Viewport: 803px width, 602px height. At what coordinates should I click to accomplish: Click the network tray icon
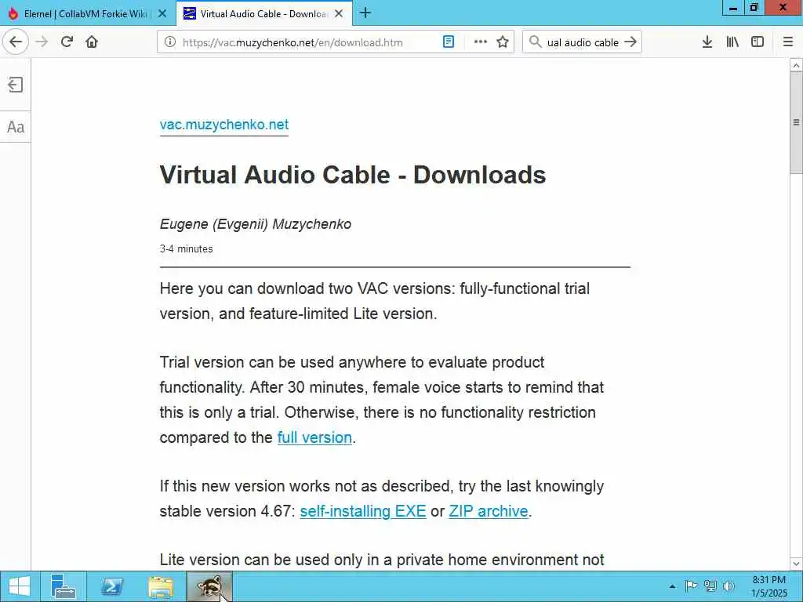pos(710,586)
